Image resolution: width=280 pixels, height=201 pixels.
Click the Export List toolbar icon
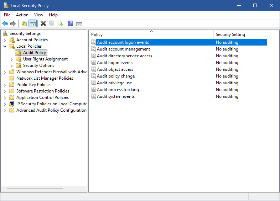point(60,24)
